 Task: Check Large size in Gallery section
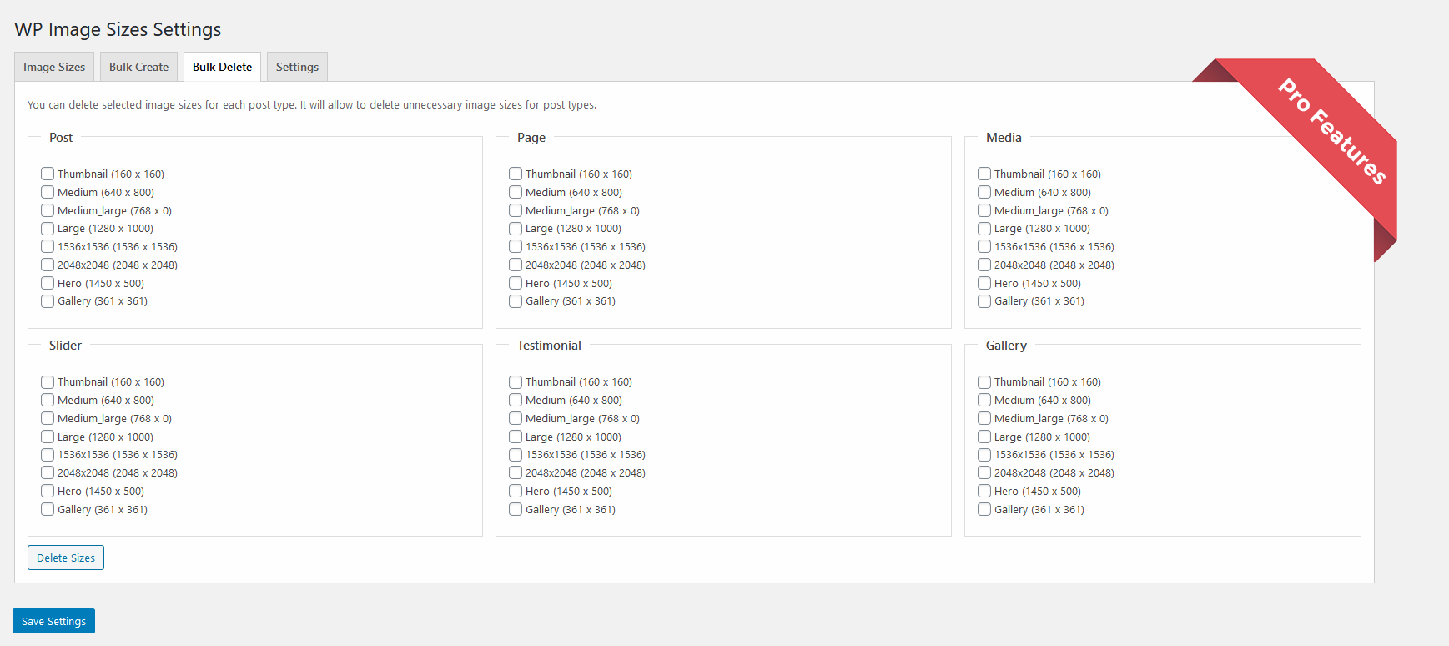984,437
